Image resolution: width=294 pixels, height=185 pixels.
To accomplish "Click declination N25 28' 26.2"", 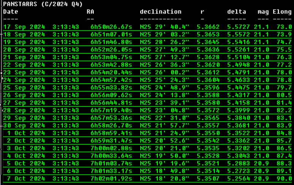I will click(x=164, y=42).
